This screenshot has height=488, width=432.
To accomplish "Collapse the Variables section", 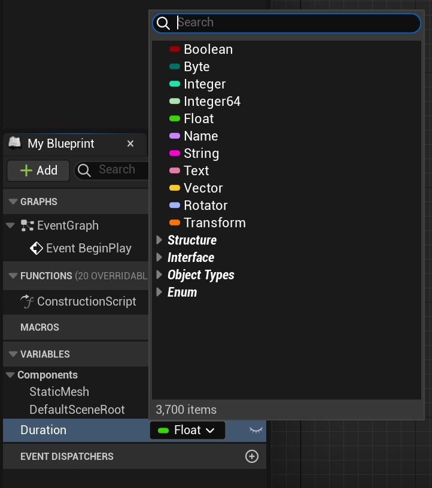I will (13, 354).
